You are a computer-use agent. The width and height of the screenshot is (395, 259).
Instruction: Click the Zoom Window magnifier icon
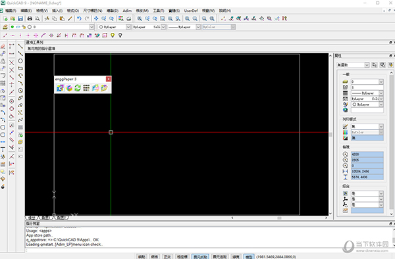pos(163,18)
